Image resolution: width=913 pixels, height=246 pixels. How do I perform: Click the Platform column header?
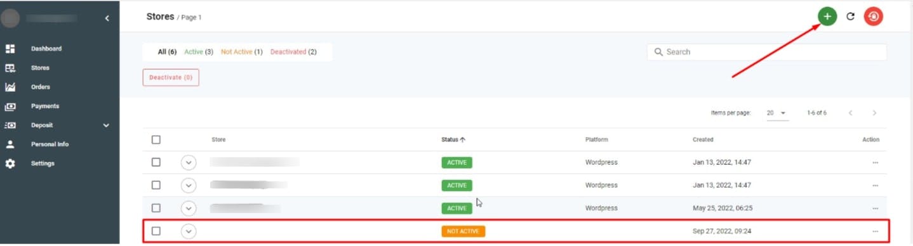point(597,139)
